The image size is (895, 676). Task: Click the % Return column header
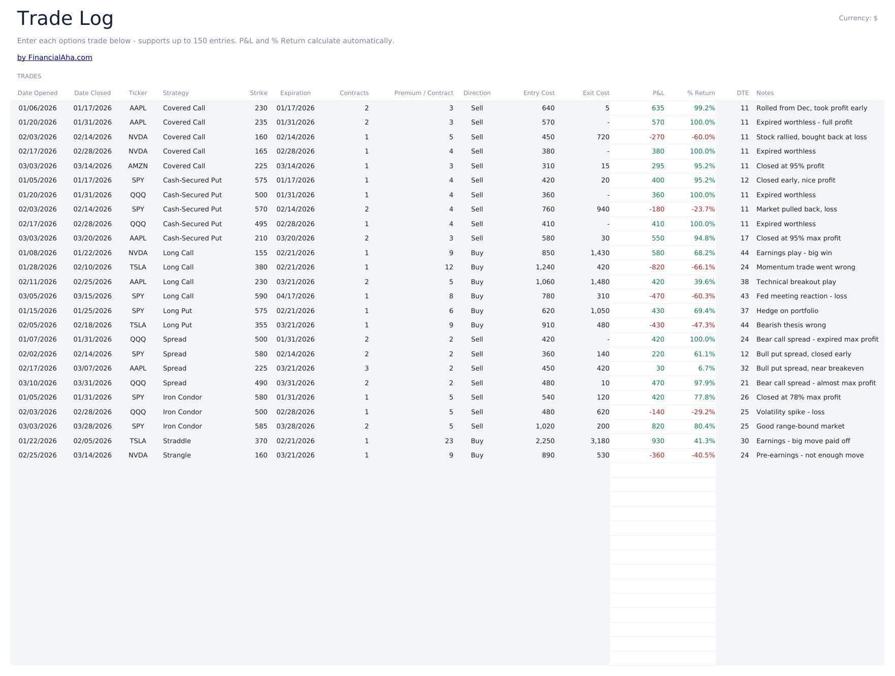[x=701, y=93]
